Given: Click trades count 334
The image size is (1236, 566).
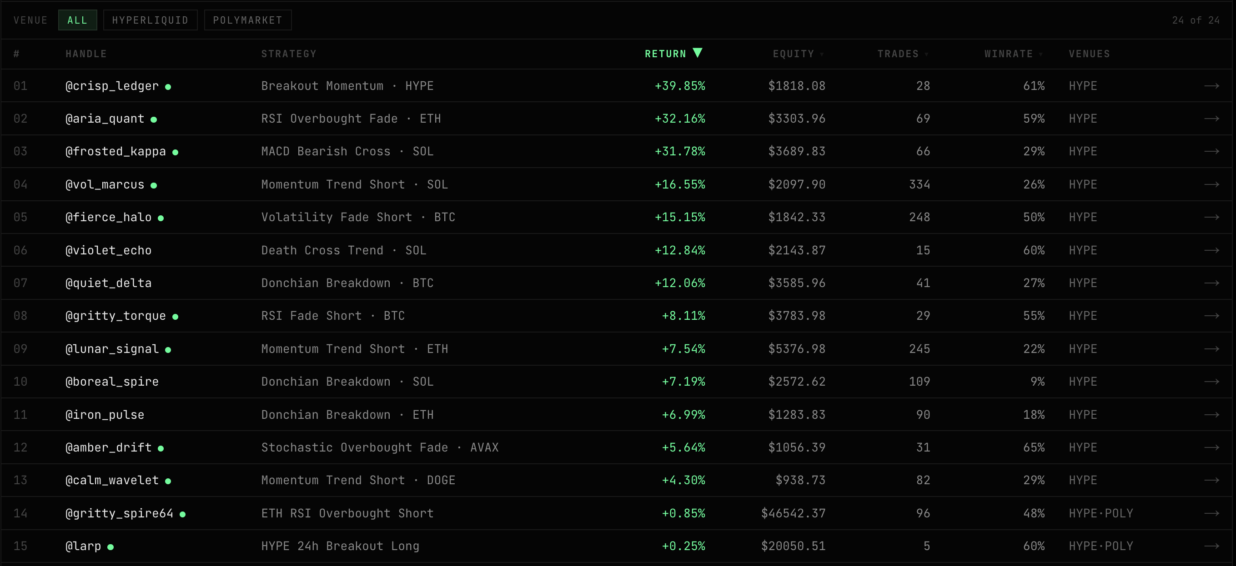Looking at the screenshot, I should pyautogui.click(x=919, y=184).
